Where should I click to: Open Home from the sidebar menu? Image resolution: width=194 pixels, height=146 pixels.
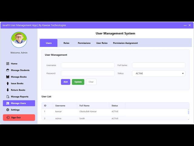[x=19, y=64]
